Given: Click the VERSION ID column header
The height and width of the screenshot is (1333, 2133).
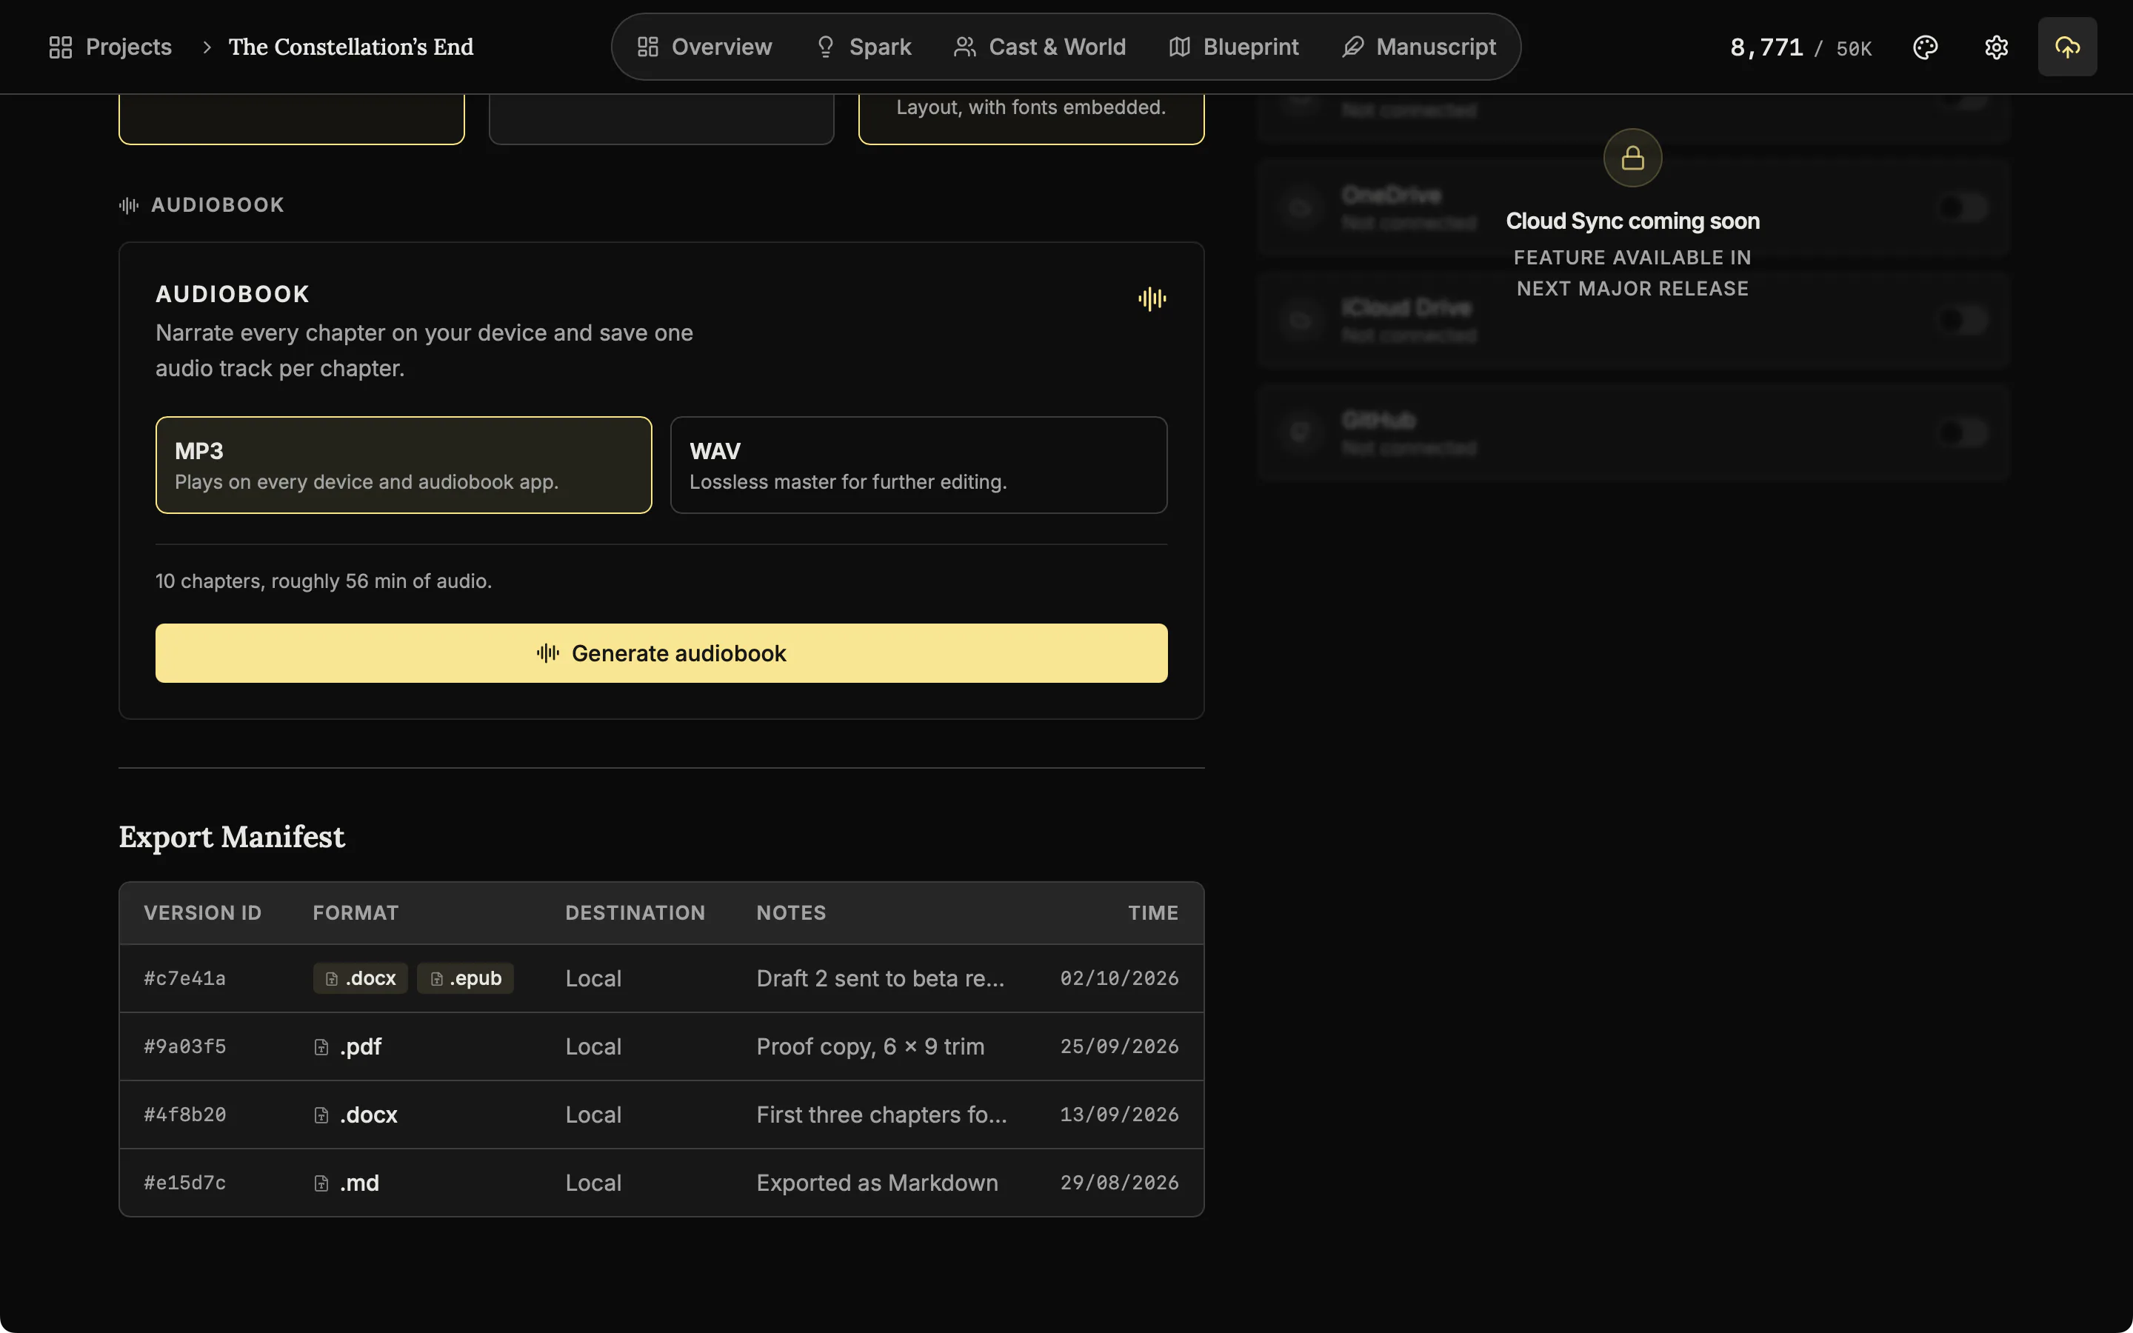Looking at the screenshot, I should point(203,913).
